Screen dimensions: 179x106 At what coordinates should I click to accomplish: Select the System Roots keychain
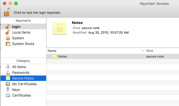click(23, 44)
